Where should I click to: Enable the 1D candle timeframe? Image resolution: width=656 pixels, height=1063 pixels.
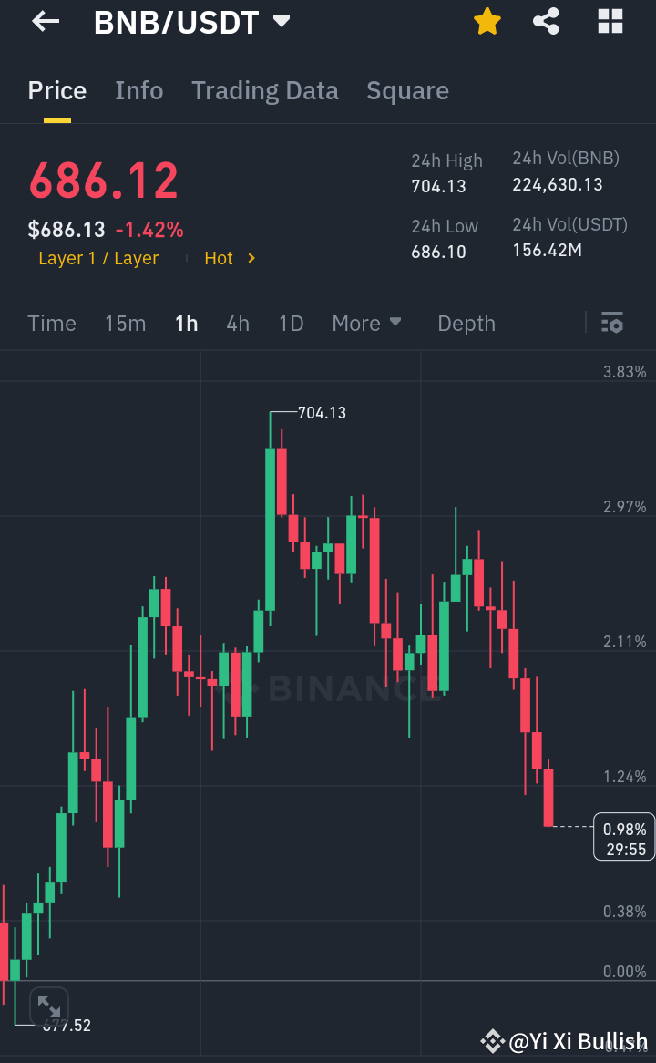pyautogui.click(x=291, y=323)
